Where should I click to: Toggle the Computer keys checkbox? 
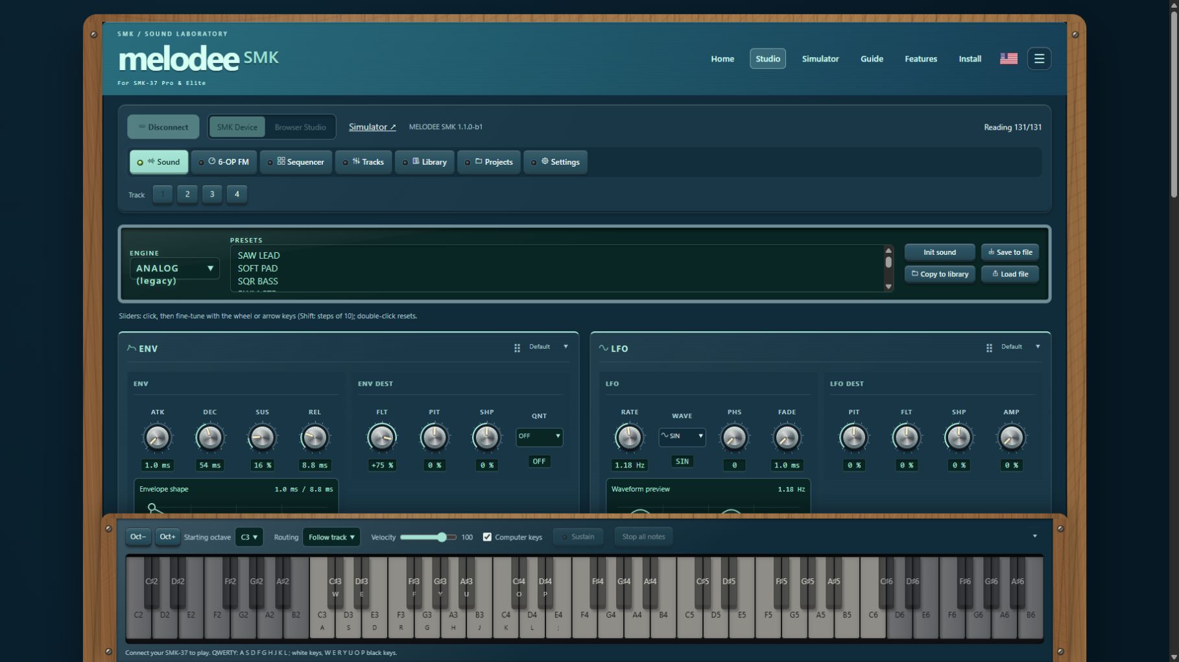(x=487, y=537)
